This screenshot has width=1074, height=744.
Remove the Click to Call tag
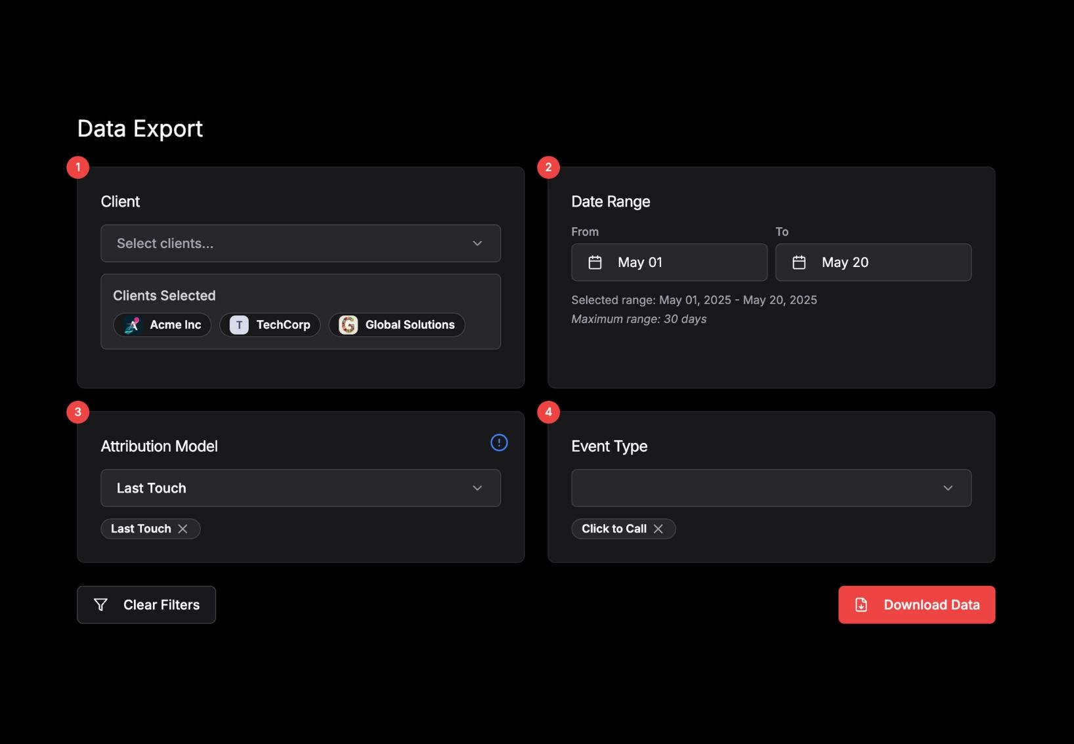point(658,529)
